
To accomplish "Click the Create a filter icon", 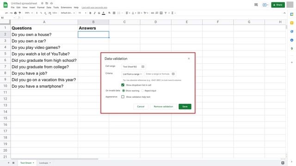I will 166,13.
